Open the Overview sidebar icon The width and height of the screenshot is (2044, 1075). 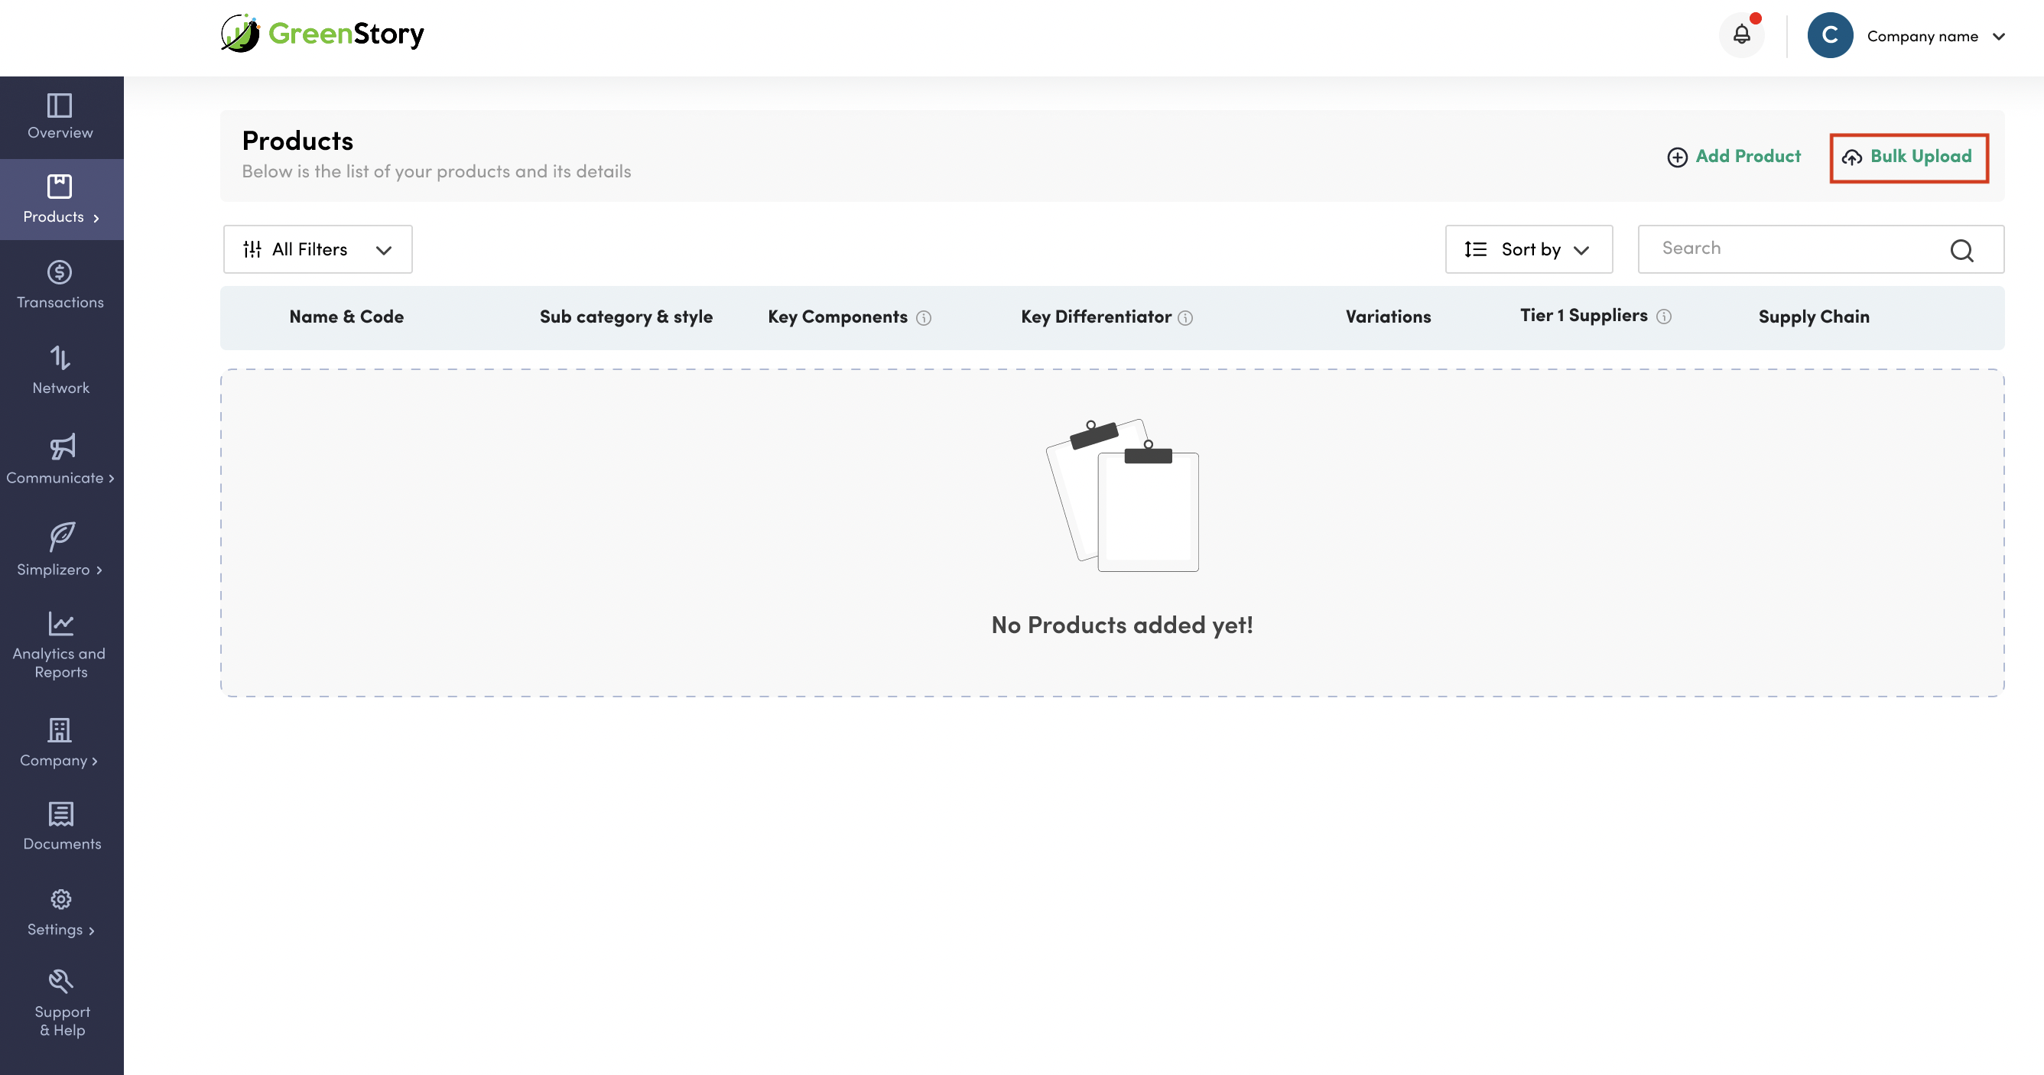pos(60,106)
